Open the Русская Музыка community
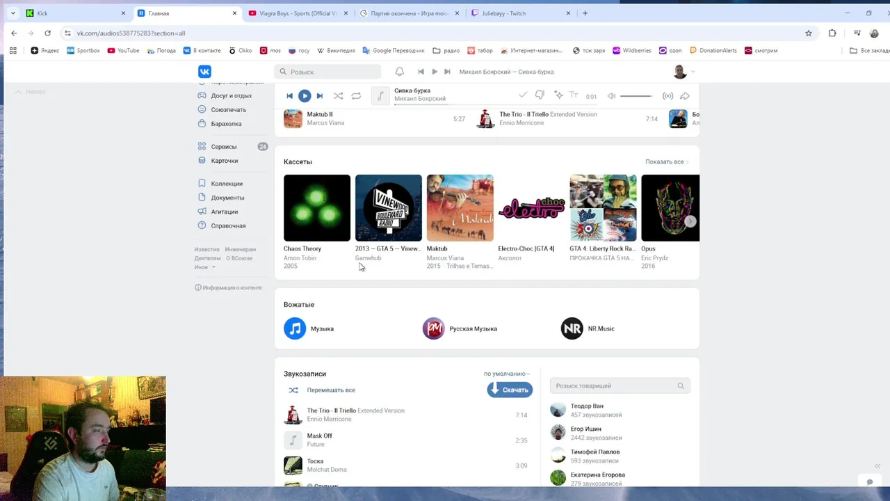Image resolution: width=890 pixels, height=501 pixels. (x=460, y=328)
